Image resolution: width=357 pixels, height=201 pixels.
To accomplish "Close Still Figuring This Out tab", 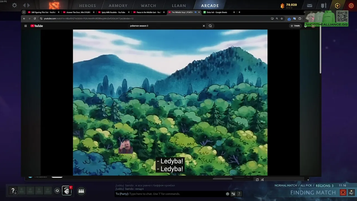I will (59, 12).
